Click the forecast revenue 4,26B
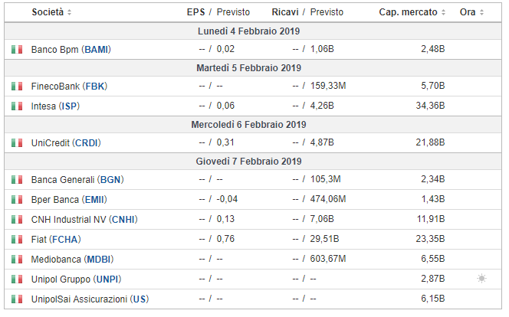Viewport: 509px width, 317px height. (x=322, y=106)
